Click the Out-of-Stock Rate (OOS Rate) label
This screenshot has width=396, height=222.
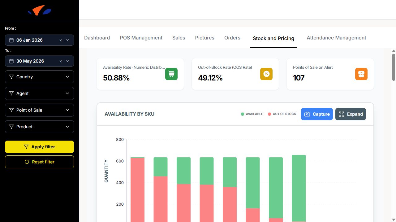click(225, 67)
